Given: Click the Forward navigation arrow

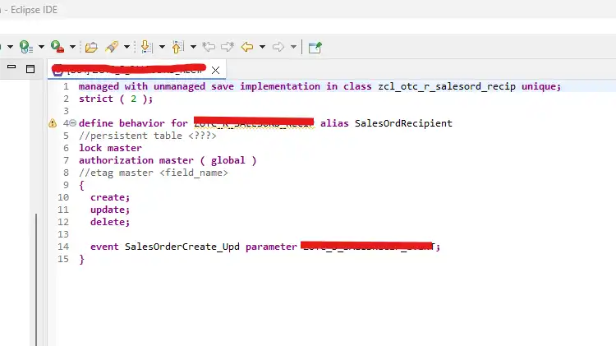Looking at the screenshot, I should (278, 47).
